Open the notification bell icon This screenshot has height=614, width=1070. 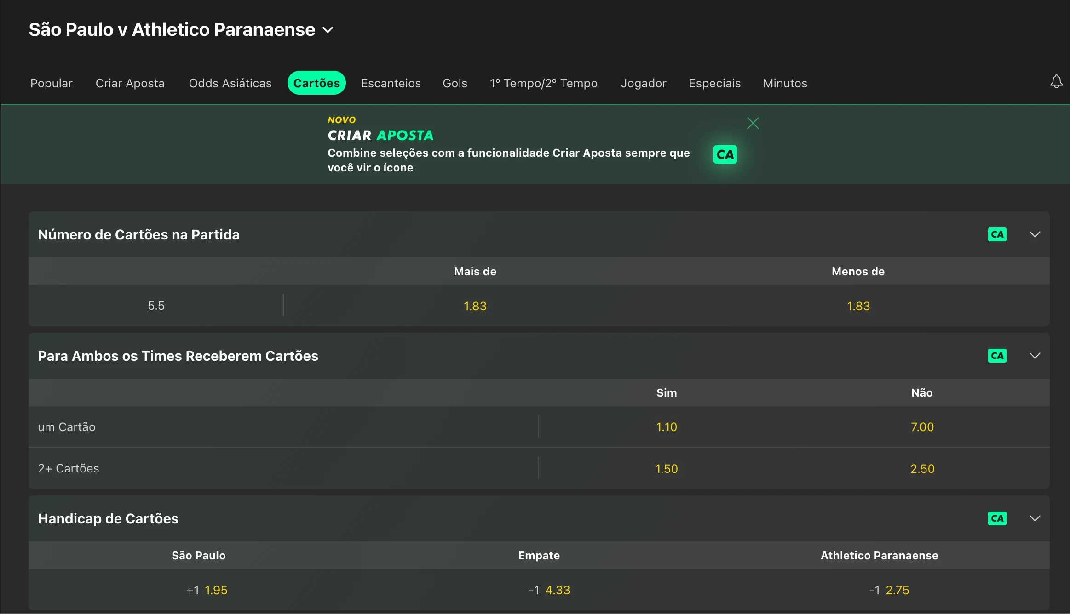click(x=1056, y=82)
